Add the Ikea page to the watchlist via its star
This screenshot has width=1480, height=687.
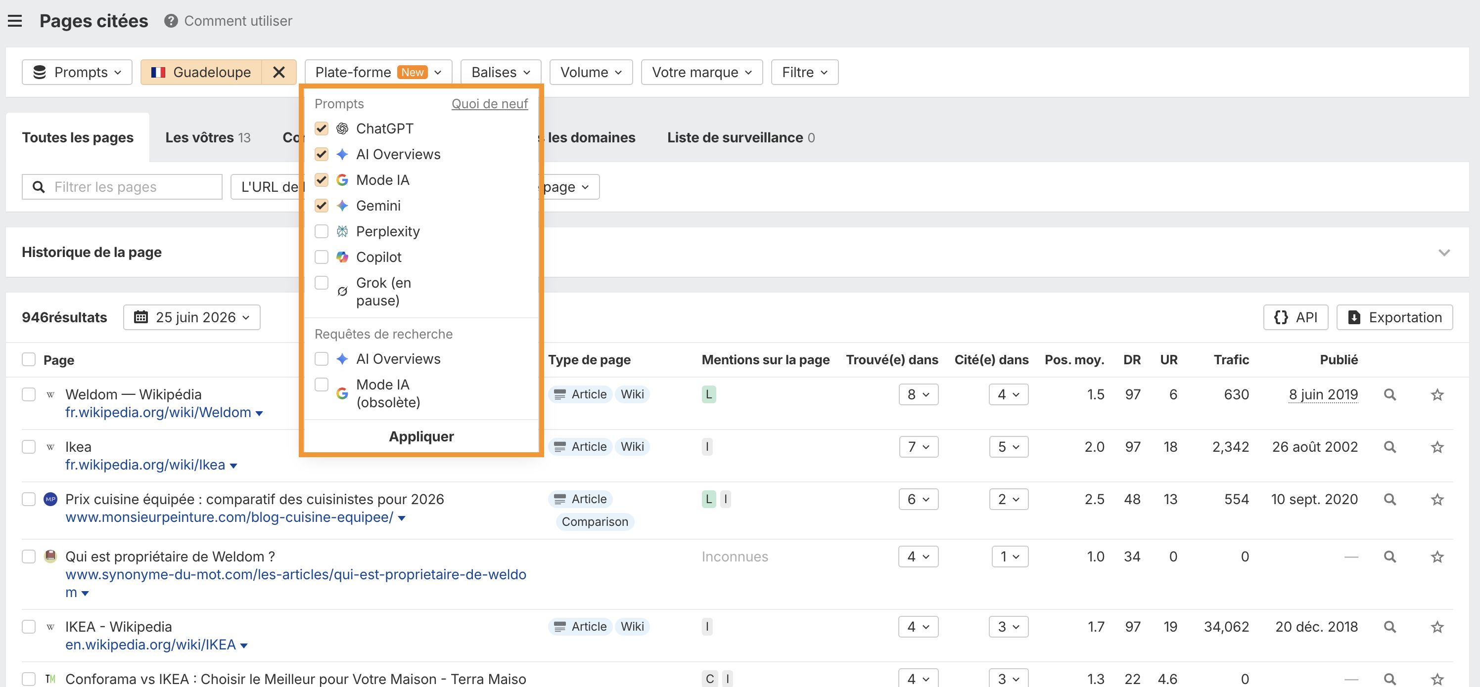point(1437,447)
